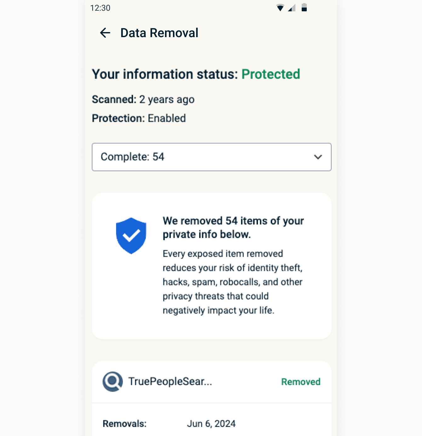Open the TruePeopleSear... broker entry
This screenshot has width=422, height=436.
170,382
